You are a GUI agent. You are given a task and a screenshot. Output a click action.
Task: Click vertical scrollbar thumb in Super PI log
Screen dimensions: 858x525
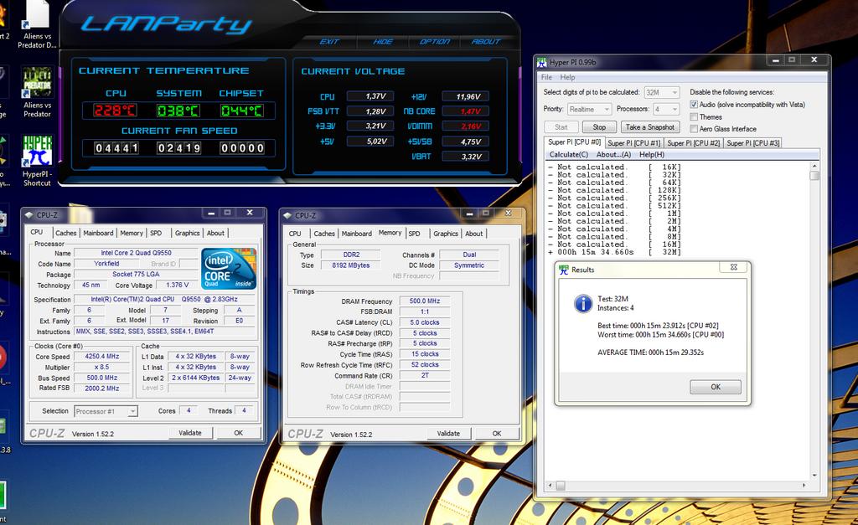click(814, 176)
